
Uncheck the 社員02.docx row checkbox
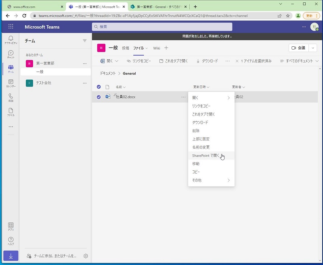click(x=99, y=97)
